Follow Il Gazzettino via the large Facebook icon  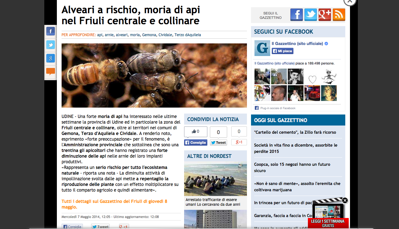tap(297, 15)
